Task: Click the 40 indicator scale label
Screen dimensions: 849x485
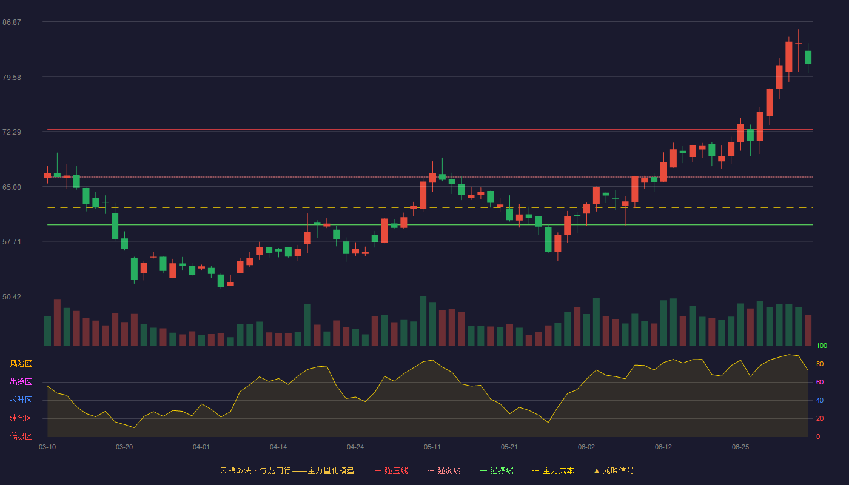Action: pyautogui.click(x=820, y=400)
